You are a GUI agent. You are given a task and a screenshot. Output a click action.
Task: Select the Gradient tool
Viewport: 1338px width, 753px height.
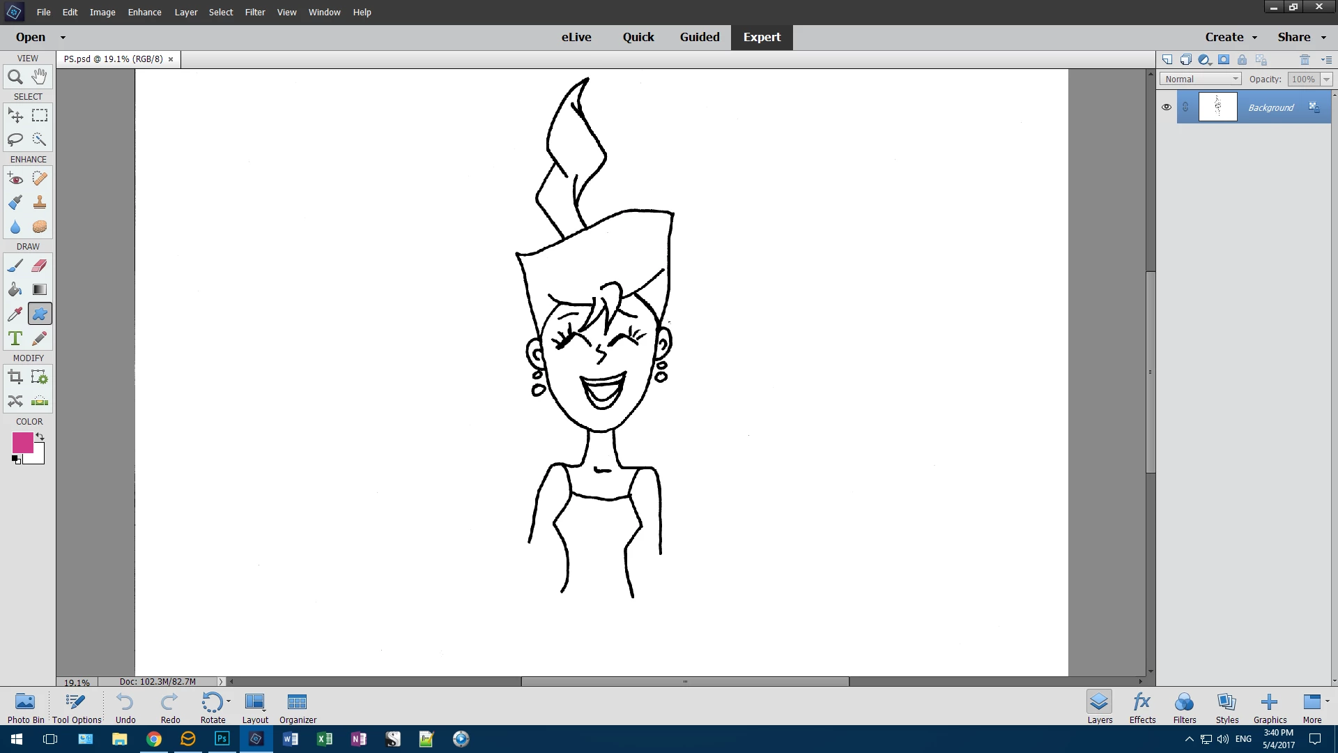(x=40, y=289)
